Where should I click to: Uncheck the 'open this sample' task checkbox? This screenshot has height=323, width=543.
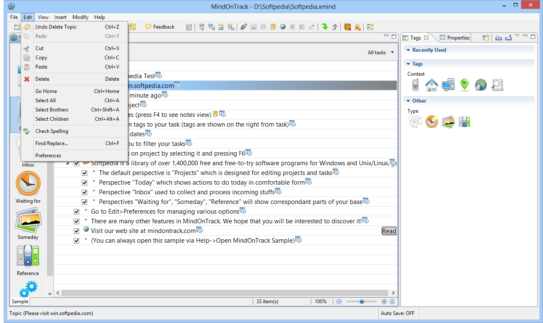[x=76, y=241]
